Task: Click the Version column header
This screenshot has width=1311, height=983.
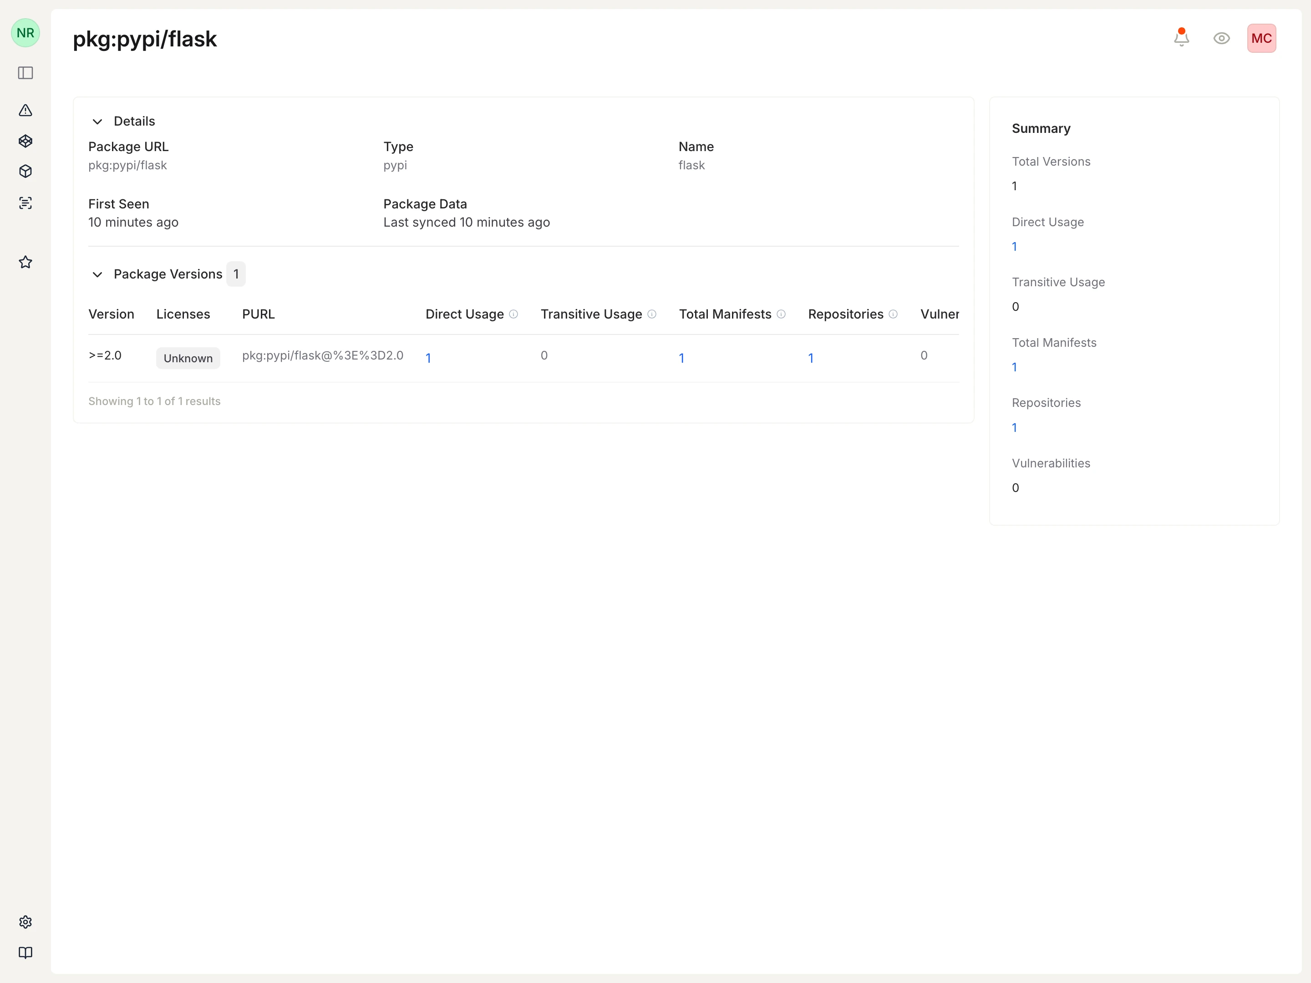Action: [x=112, y=314]
